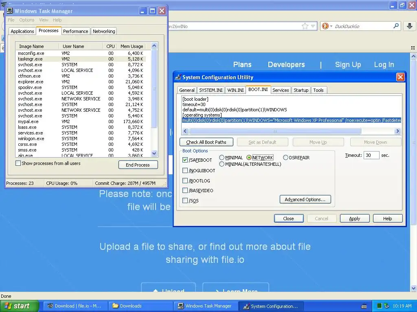
Task: Click green Task Manager tray icon
Action: point(380,306)
